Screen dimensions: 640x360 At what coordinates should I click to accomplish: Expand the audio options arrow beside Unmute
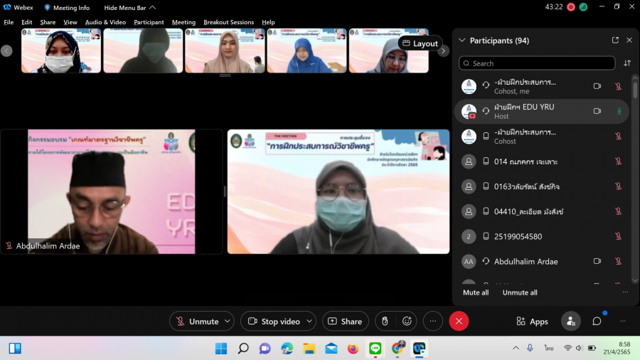(x=228, y=322)
